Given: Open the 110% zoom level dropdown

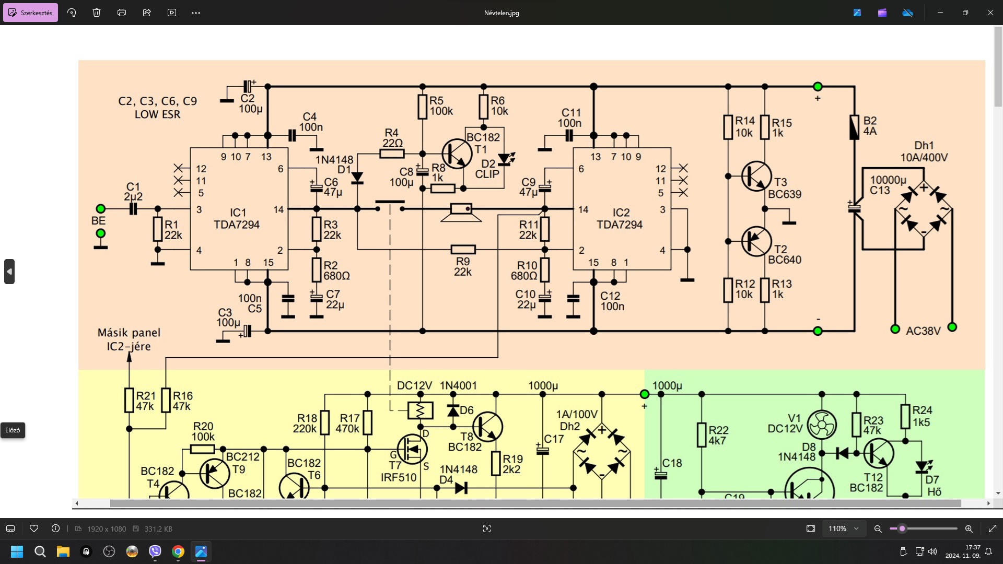Looking at the screenshot, I should (843, 528).
